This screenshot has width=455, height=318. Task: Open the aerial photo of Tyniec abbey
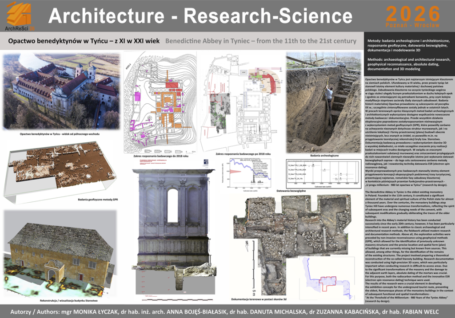(62, 91)
